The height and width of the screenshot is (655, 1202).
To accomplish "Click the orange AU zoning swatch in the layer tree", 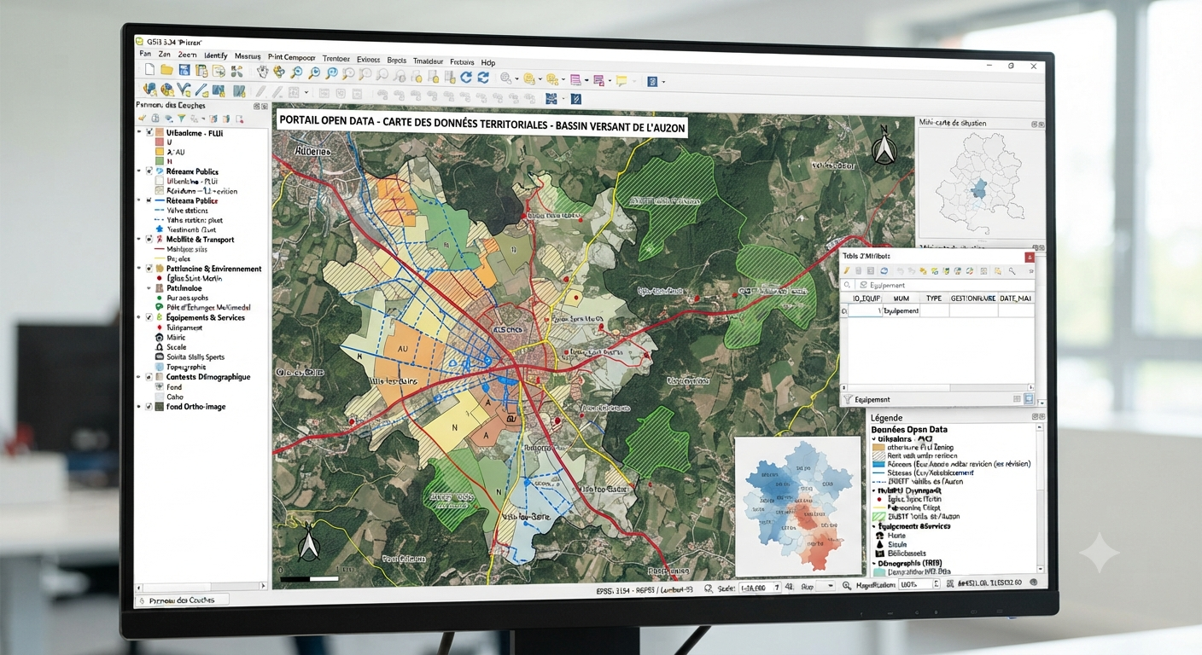I will click(x=160, y=152).
